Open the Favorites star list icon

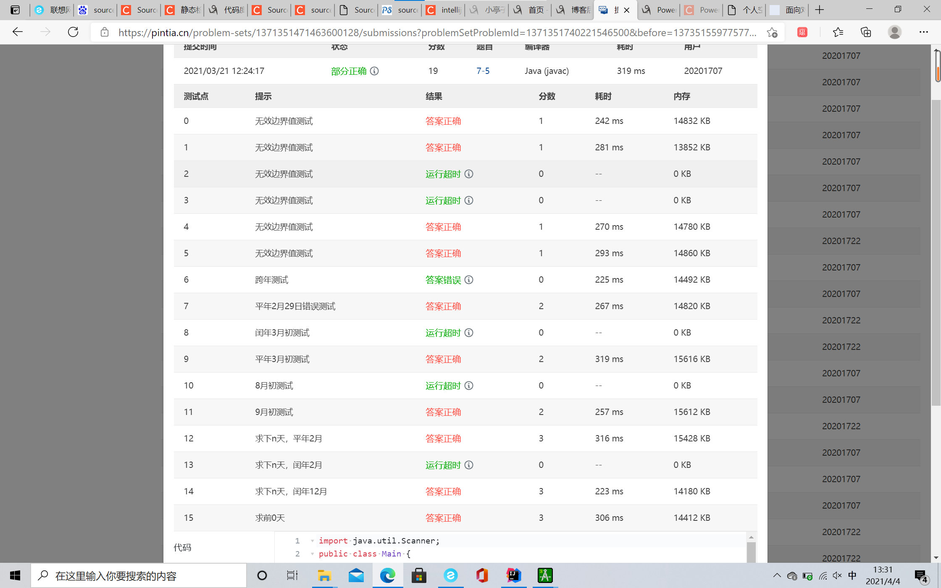[x=838, y=32]
